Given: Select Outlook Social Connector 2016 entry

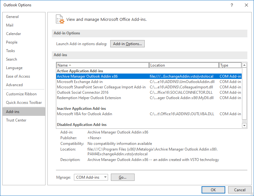Looking at the screenshot, I should pyautogui.click(x=82, y=92).
